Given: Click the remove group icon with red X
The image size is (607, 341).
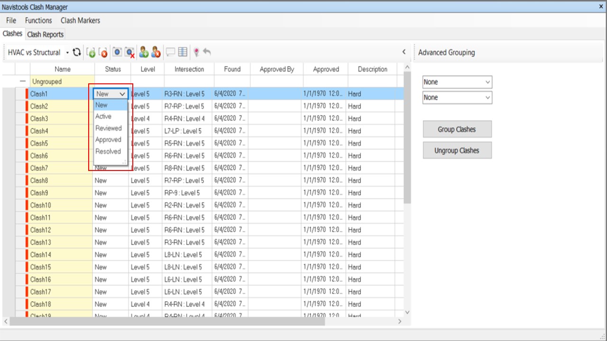Looking at the screenshot, I should [x=103, y=53].
